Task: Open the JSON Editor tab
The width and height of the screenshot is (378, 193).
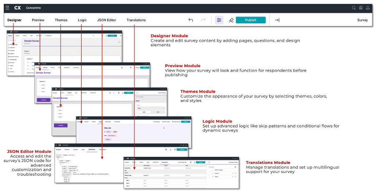Action: 106,20
